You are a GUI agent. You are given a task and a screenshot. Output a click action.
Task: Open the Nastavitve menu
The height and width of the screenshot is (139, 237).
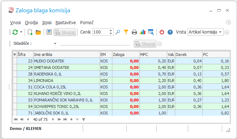click(x=66, y=23)
